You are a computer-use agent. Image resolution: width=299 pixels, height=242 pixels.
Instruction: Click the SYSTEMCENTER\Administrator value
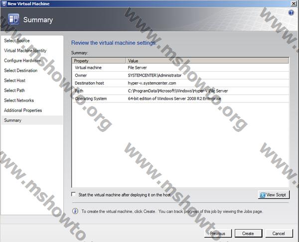[x=154, y=76]
